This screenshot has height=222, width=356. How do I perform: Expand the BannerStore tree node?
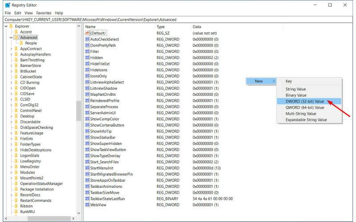pyautogui.click(x=11, y=65)
